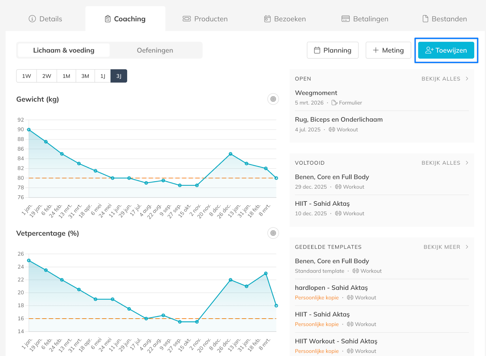
Task: Expand Voltooid items via Bekijk alles
Action: [x=444, y=163]
